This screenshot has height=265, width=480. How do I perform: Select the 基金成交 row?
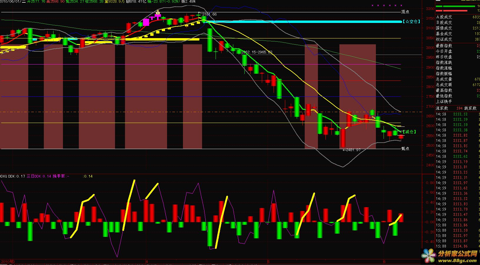click(x=458, y=34)
